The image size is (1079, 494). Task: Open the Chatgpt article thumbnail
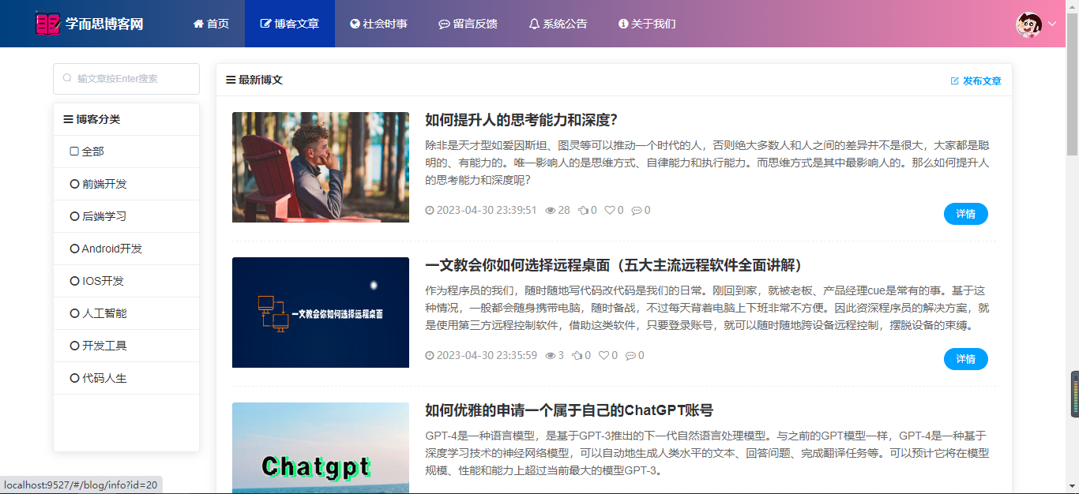tap(321, 448)
